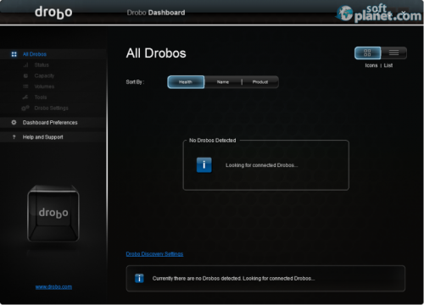The width and height of the screenshot is (424, 305).
Task: Click the 'No Drobos Detected' box title
Action: (x=213, y=141)
